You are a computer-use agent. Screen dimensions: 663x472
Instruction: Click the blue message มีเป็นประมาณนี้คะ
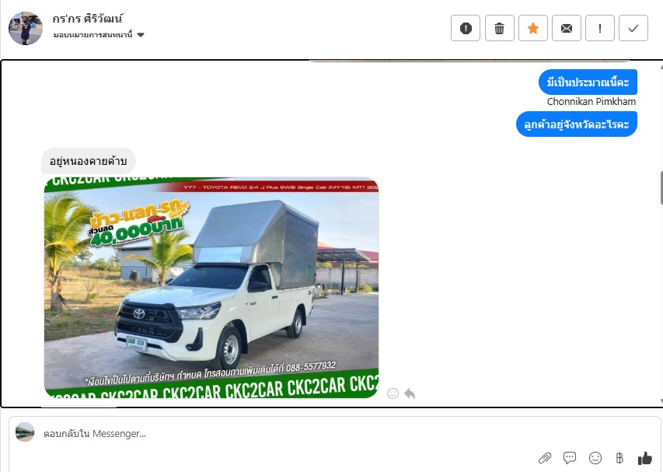588,82
